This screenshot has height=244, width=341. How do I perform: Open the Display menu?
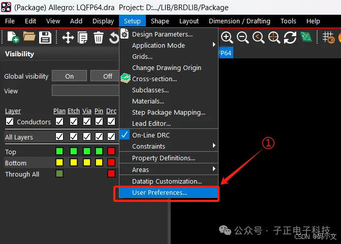tap(103, 21)
